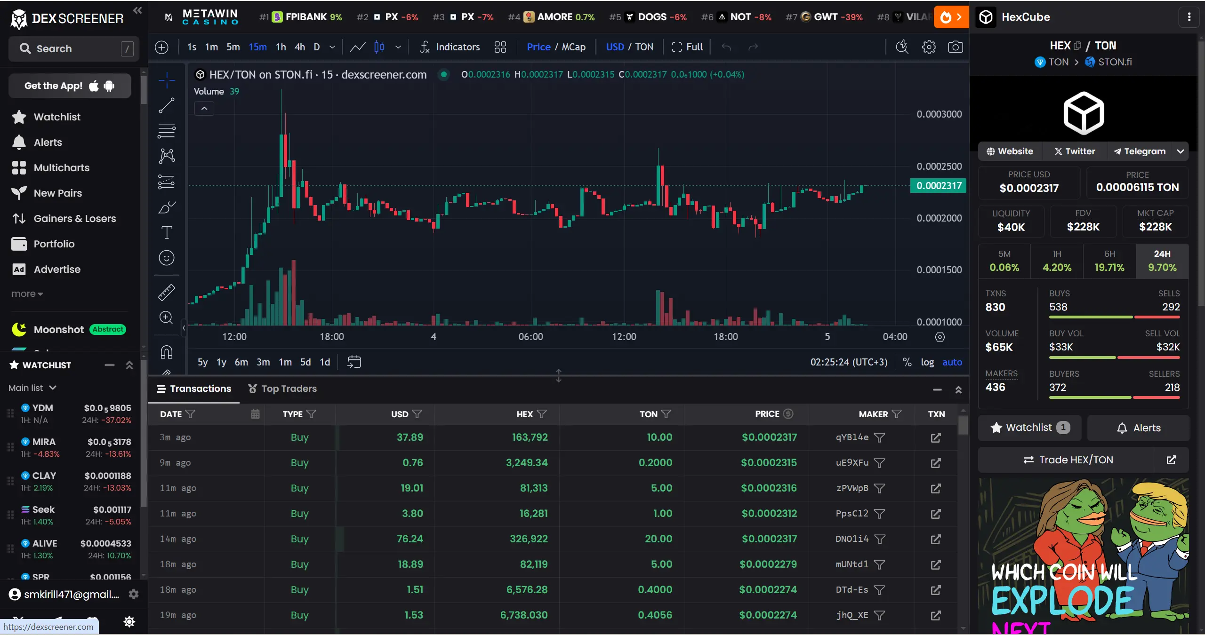Select the 5M price change tab

tap(1004, 261)
